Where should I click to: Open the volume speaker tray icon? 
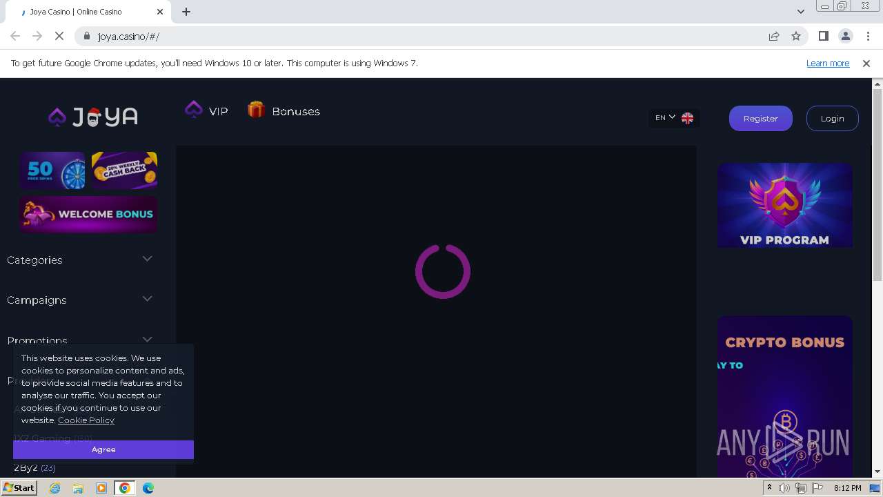(784, 488)
